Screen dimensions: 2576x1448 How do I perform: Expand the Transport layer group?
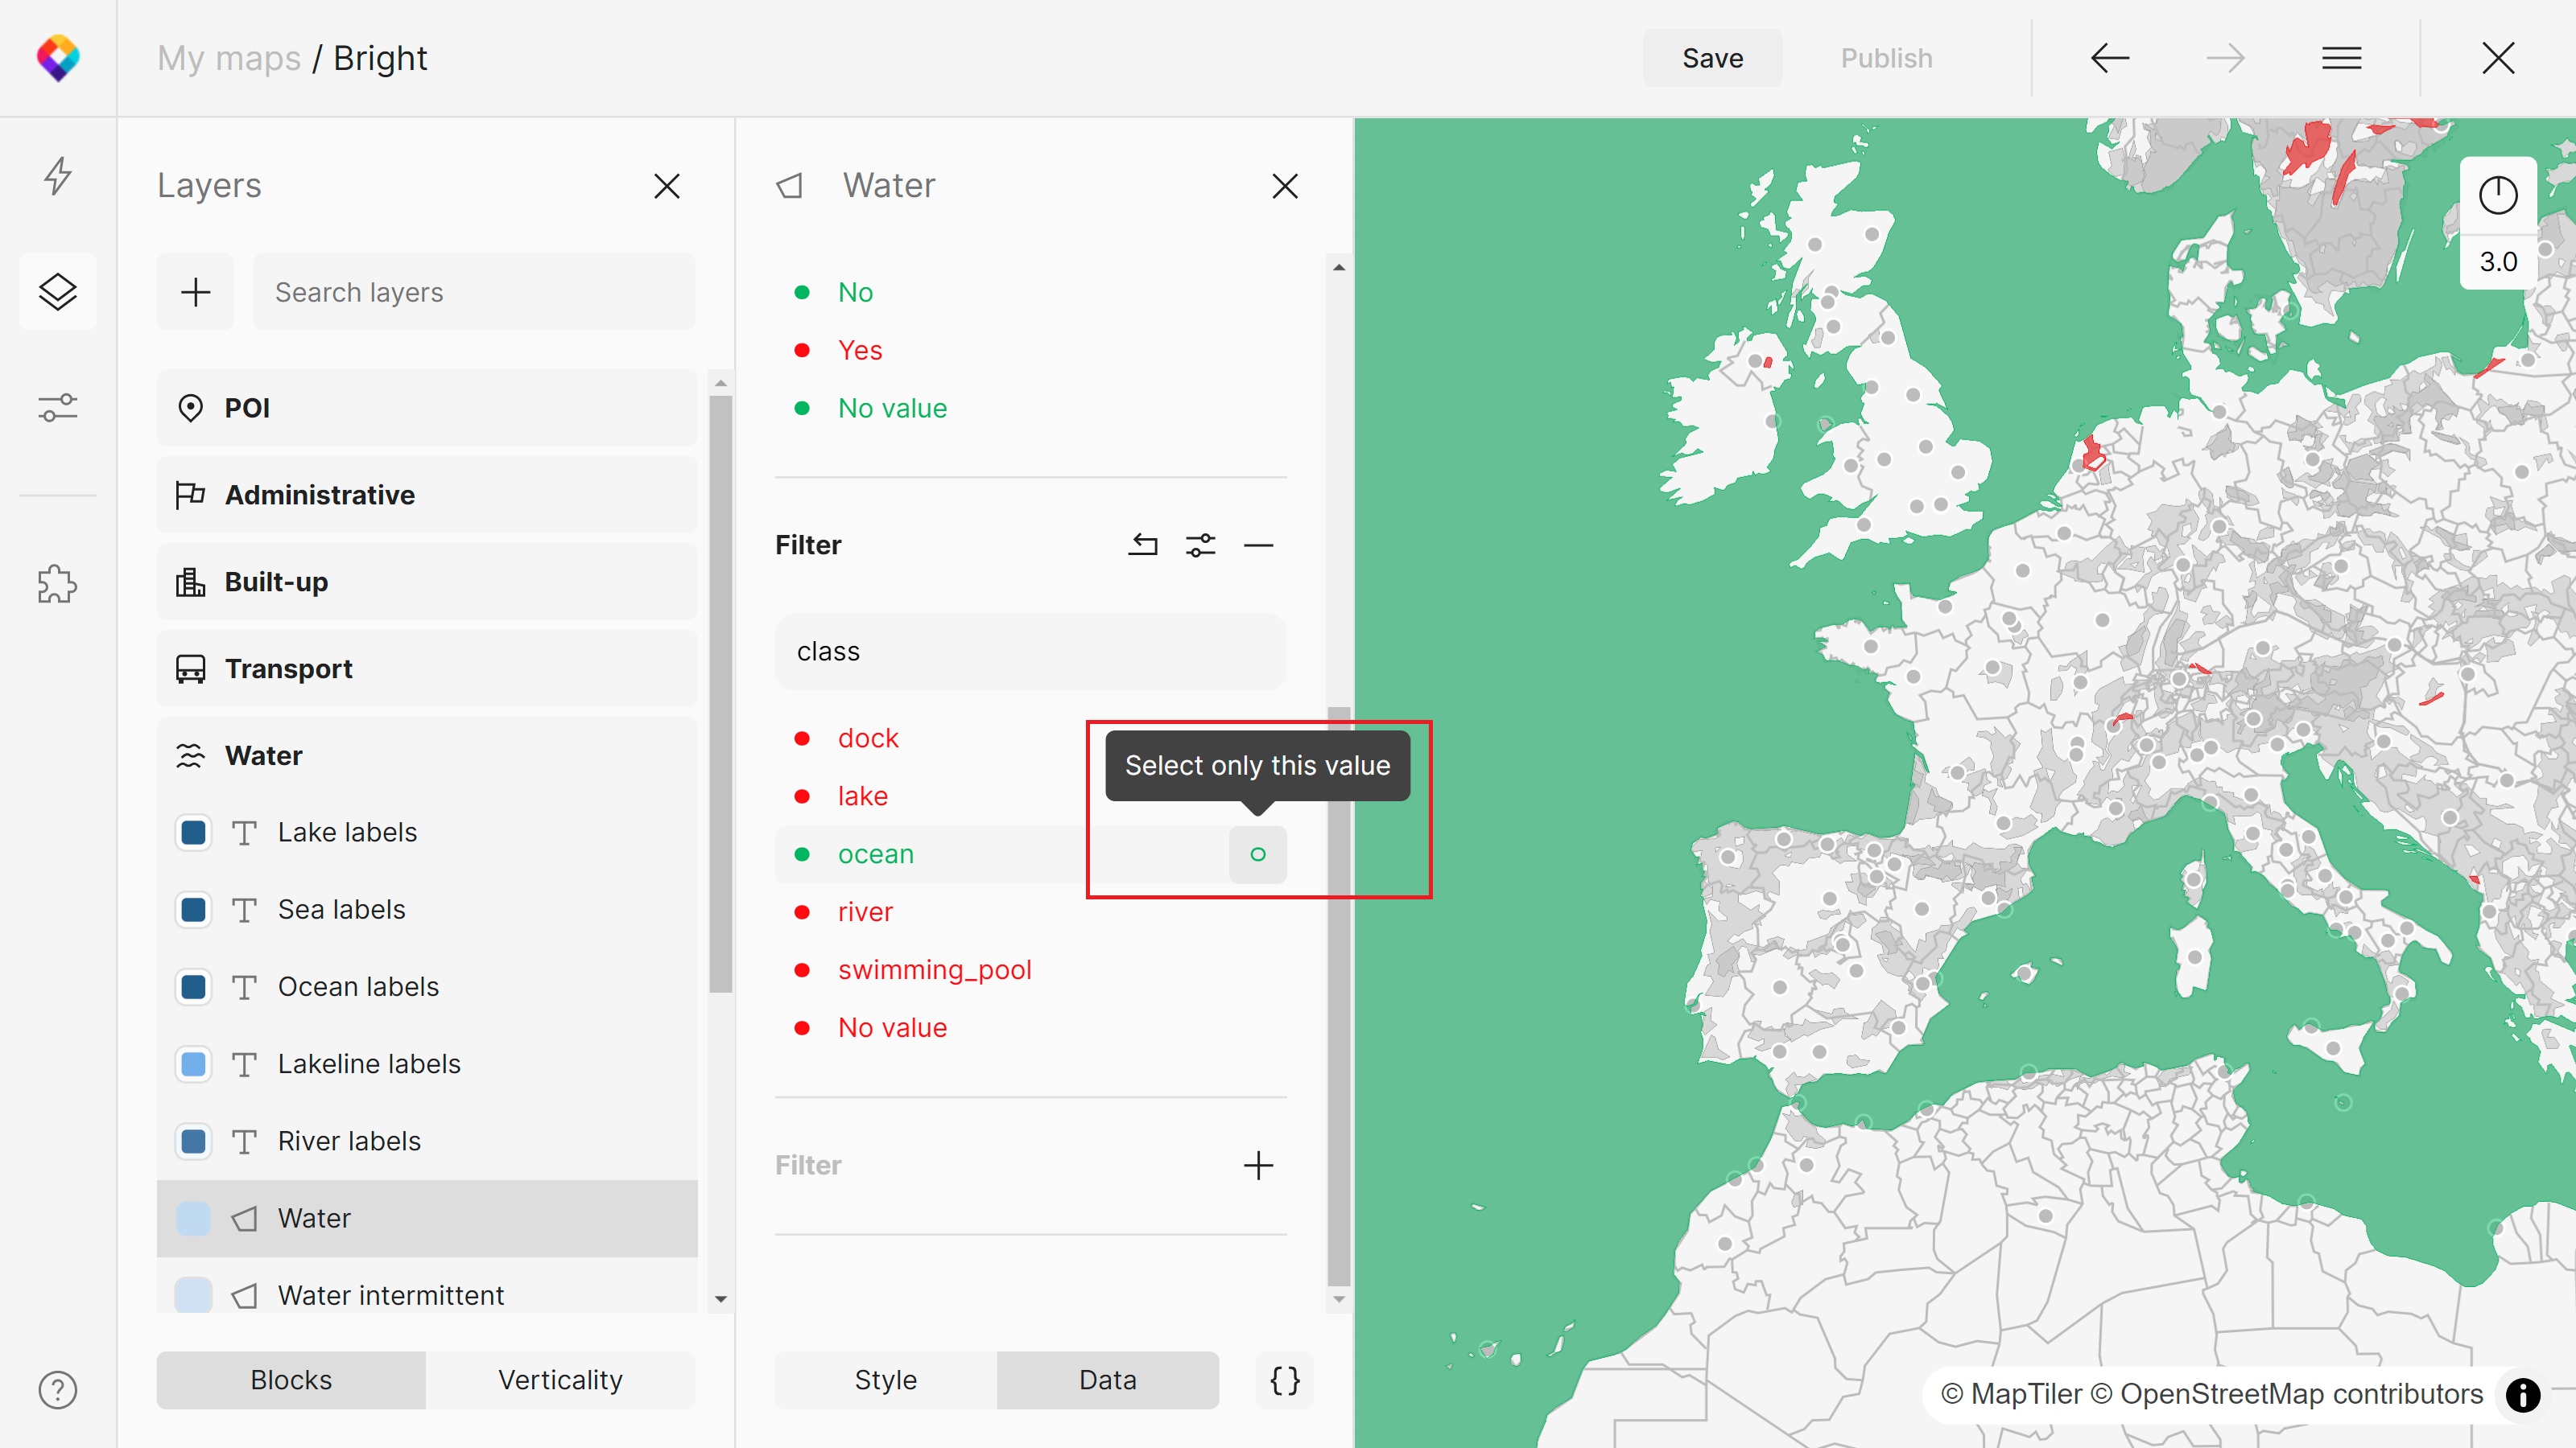pos(288,668)
